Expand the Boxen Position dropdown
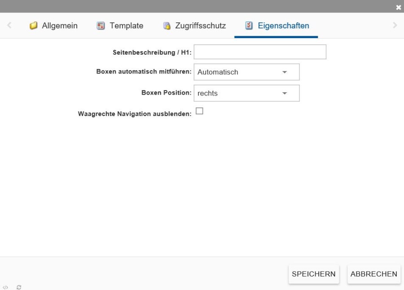Viewport: 404px width, 290px height. tap(246, 93)
